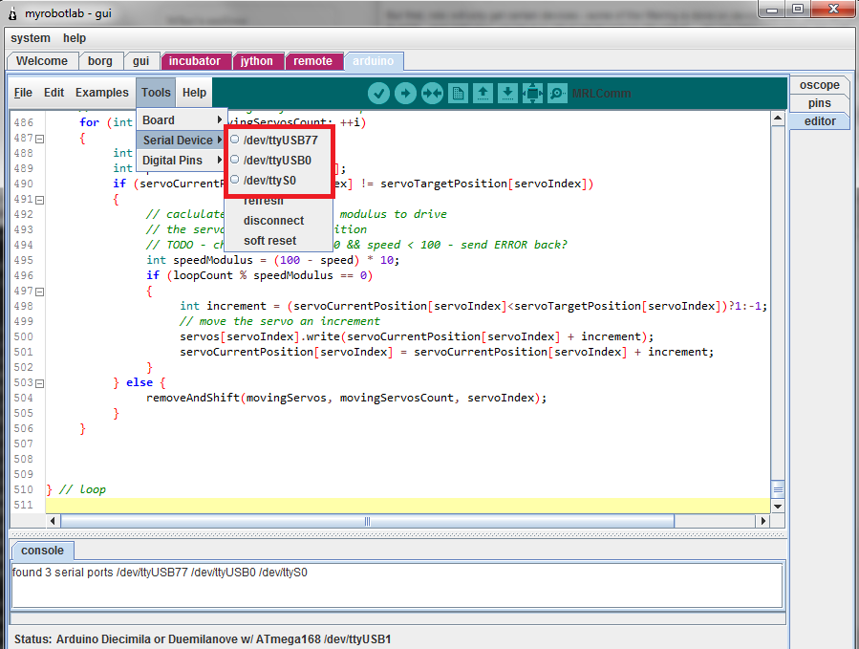Collapse the code fold at line 497
This screenshot has height=649, width=859.
(x=39, y=292)
